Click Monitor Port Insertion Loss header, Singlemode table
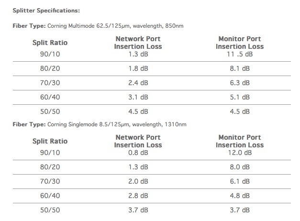Viewport: 300px width, 221px height. [240, 141]
